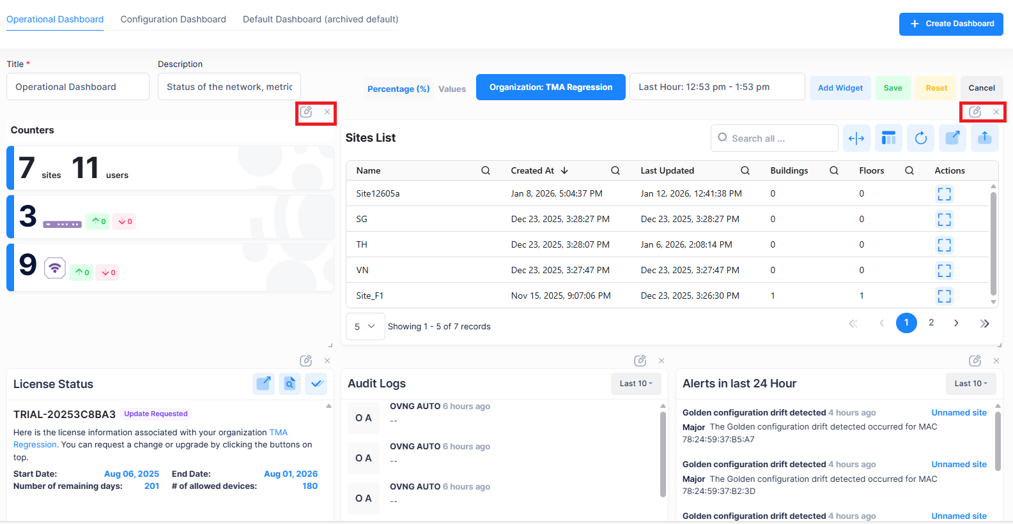Click the Add Widget button
The height and width of the screenshot is (524, 1013).
coord(840,88)
